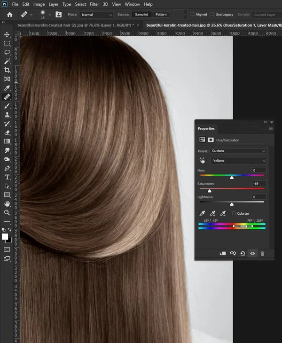282x343 pixels.
Task: Click the Saturation slider handle
Action: [x=209, y=191]
